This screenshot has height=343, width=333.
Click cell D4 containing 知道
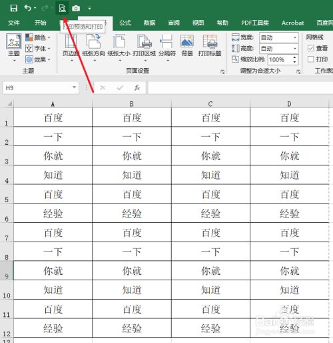tap(289, 175)
